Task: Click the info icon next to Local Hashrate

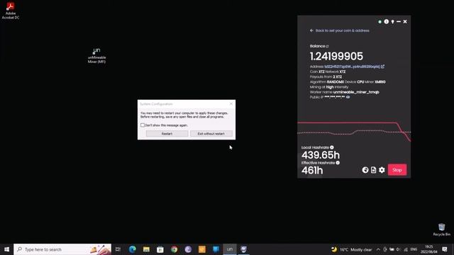Action: click(x=332, y=147)
